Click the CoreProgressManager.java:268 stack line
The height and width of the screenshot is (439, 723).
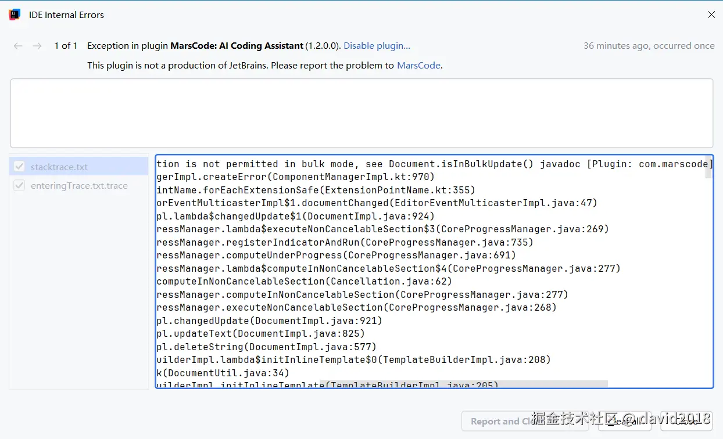(x=356, y=308)
